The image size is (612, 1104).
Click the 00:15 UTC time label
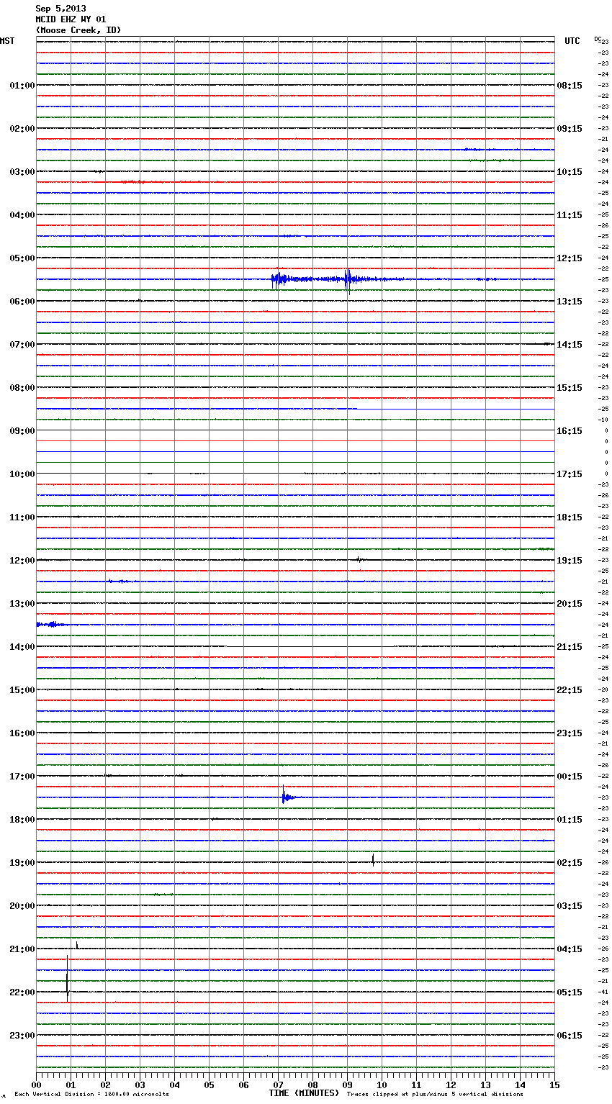pyautogui.click(x=570, y=777)
